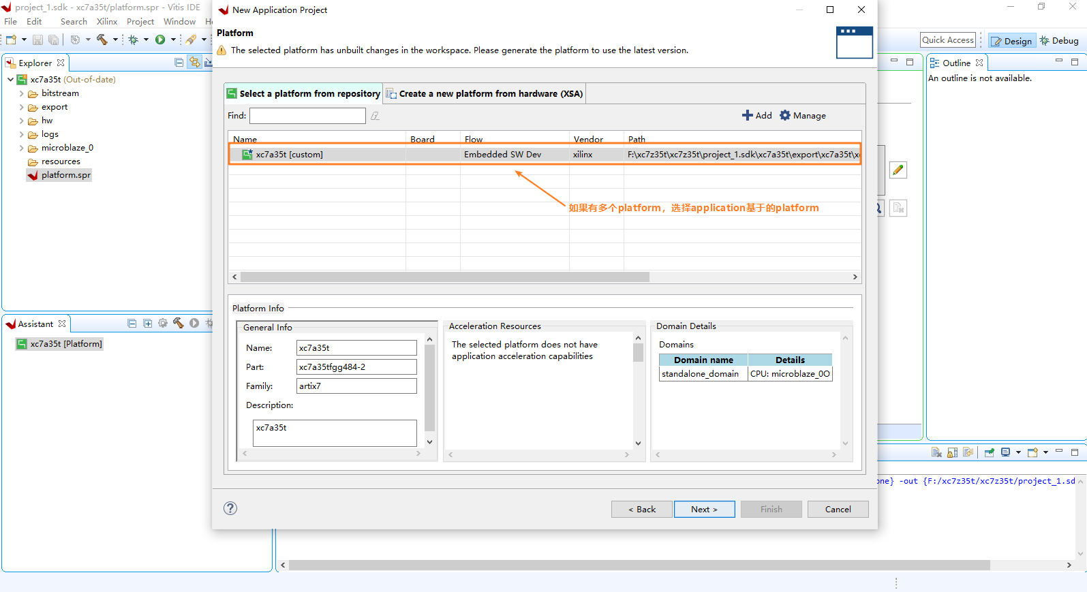This screenshot has width=1087, height=592.
Task: Select xc7a35t [Platform] in Assistant
Action: 59,344
